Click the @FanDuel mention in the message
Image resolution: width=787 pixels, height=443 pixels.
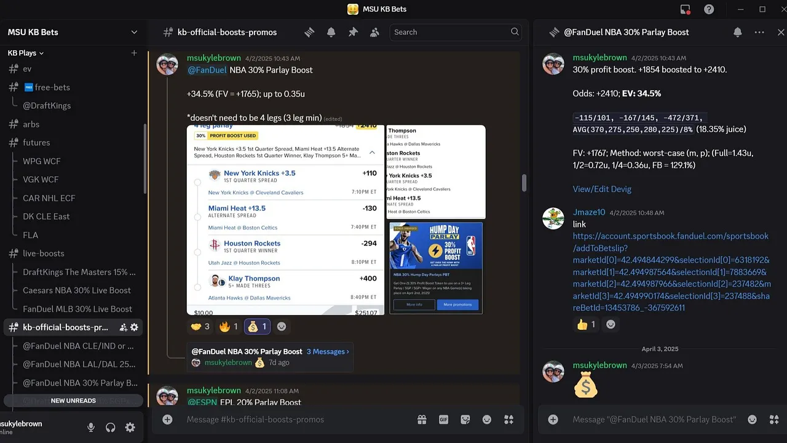pyautogui.click(x=207, y=70)
